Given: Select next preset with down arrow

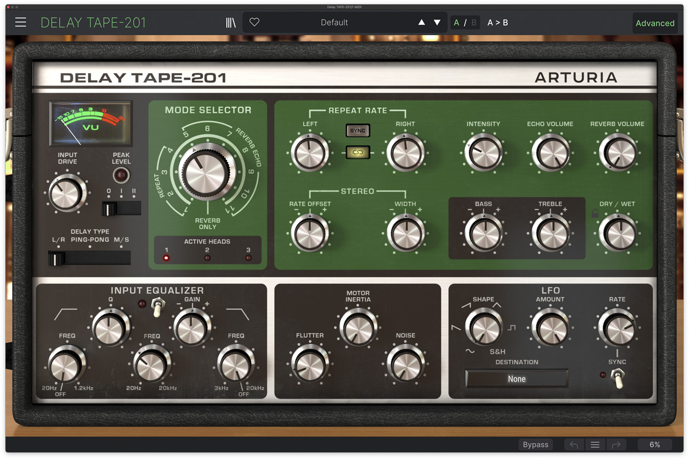Looking at the screenshot, I should pyautogui.click(x=437, y=22).
